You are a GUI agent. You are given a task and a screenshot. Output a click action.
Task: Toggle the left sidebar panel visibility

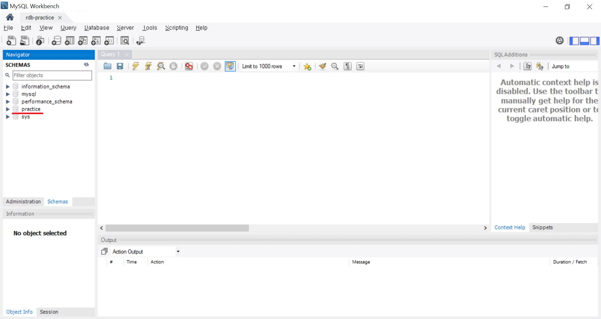coord(574,41)
